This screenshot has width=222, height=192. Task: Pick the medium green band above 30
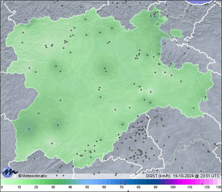53,182
